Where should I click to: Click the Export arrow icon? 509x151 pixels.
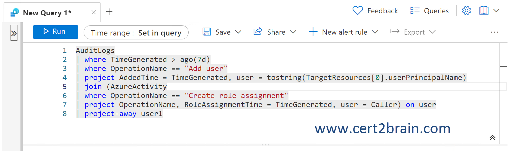[x=395, y=32]
